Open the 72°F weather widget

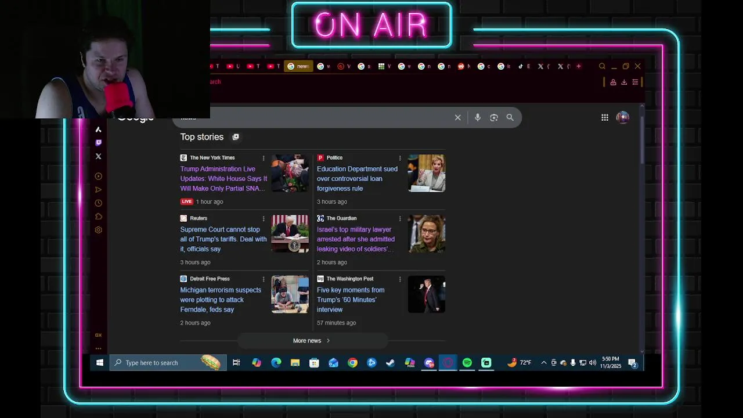[520, 363]
